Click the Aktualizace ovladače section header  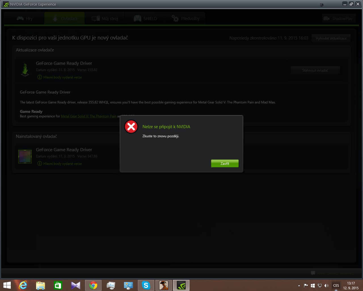pos(35,50)
